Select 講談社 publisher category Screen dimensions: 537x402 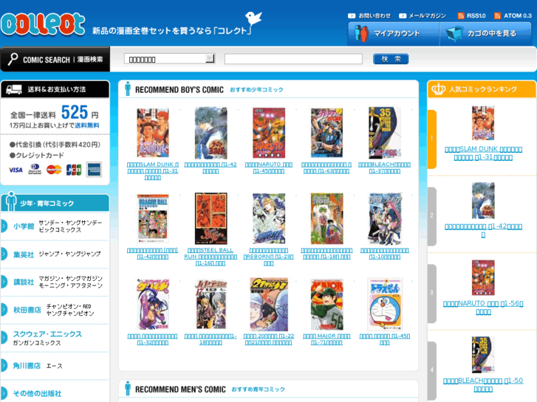click(x=24, y=283)
